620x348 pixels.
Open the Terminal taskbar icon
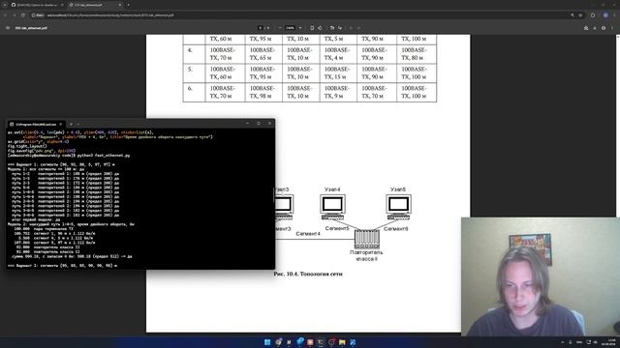click(x=321, y=342)
